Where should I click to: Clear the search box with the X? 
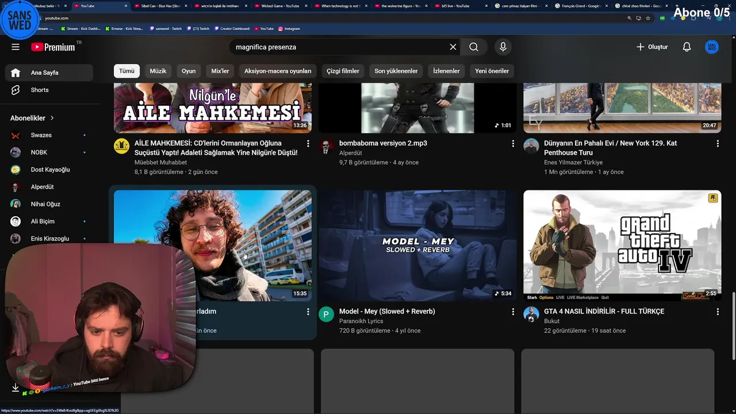[x=453, y=47]
